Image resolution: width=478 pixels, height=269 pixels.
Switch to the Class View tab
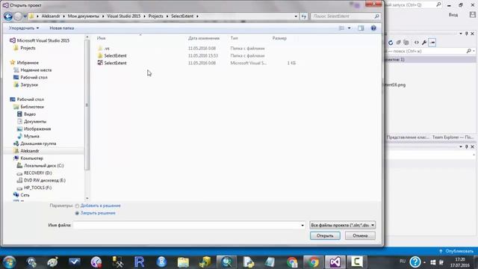click(x=407, y=137)
